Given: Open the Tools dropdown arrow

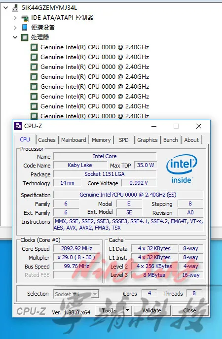Looking at the screenshot, I should (x=128, y=310).
